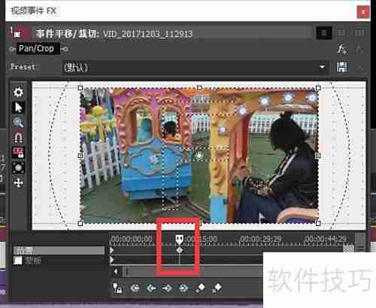Viewport: 376px width, 308px height.
Task: Click the event number icon in header
Action: [16, 32]
